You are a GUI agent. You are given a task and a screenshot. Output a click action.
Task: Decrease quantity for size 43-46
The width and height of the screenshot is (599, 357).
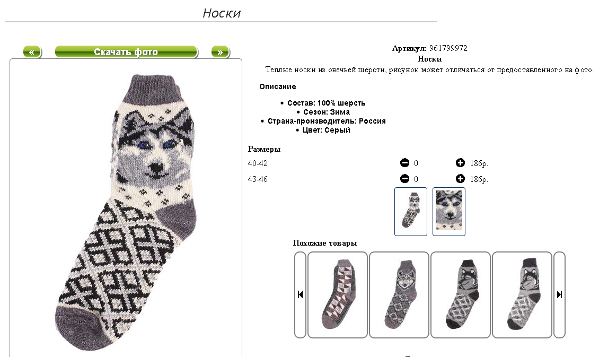404,178
